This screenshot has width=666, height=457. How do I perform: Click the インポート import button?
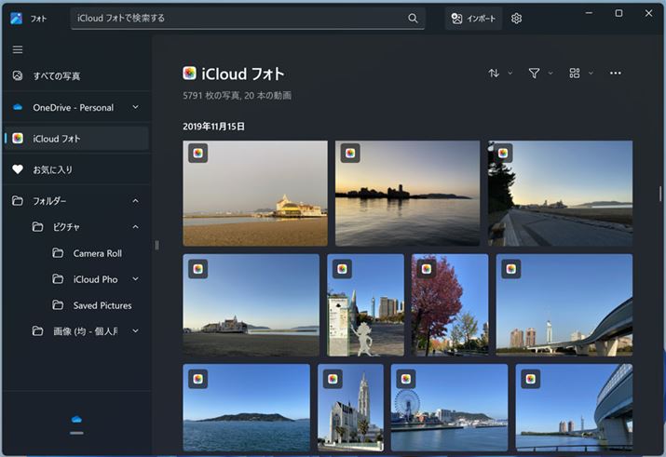tap(473, 19)
